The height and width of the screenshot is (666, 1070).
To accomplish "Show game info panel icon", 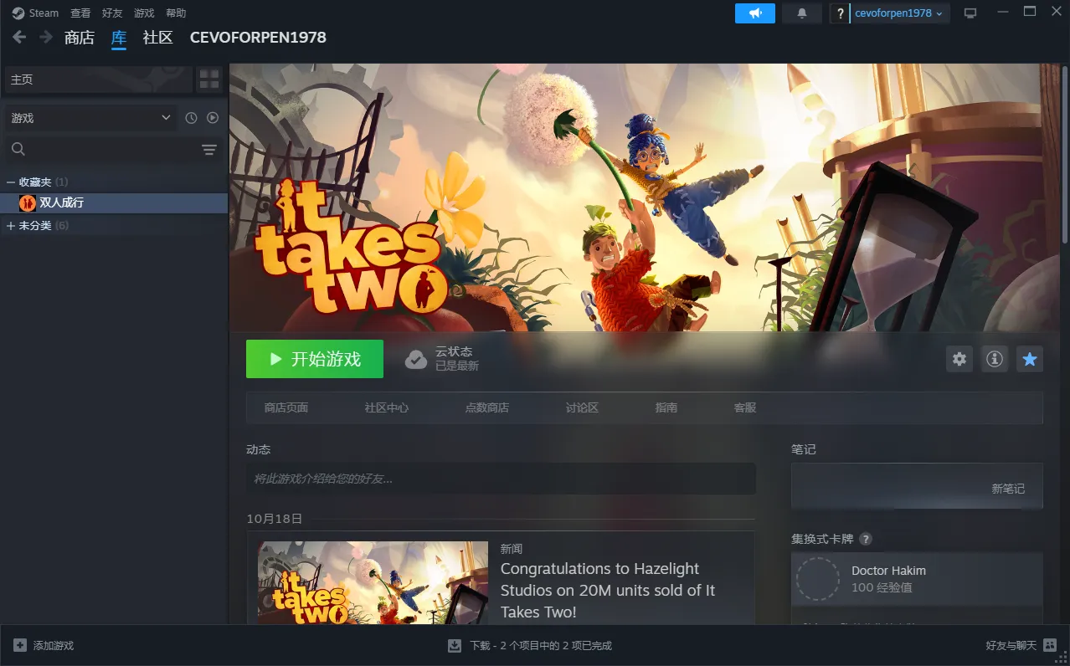I will 995,359.
